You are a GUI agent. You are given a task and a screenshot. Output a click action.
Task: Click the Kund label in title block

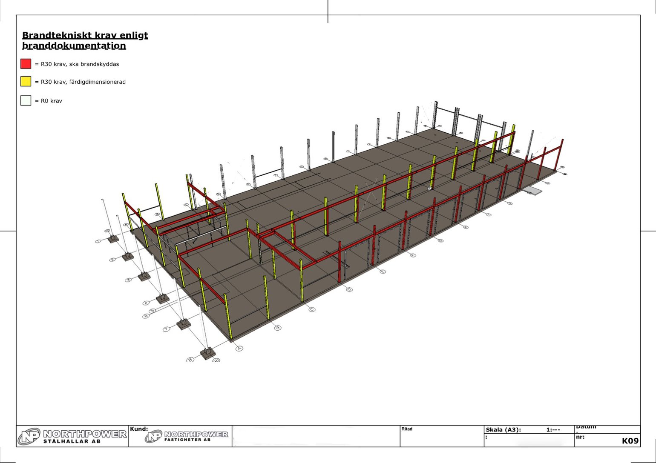point(139,429)
